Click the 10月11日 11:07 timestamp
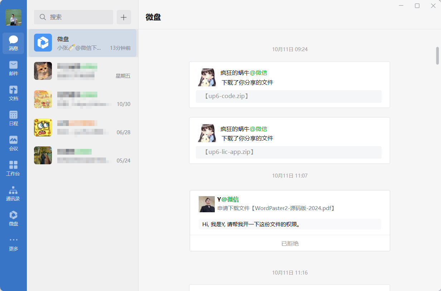 (x=290, y=176)
